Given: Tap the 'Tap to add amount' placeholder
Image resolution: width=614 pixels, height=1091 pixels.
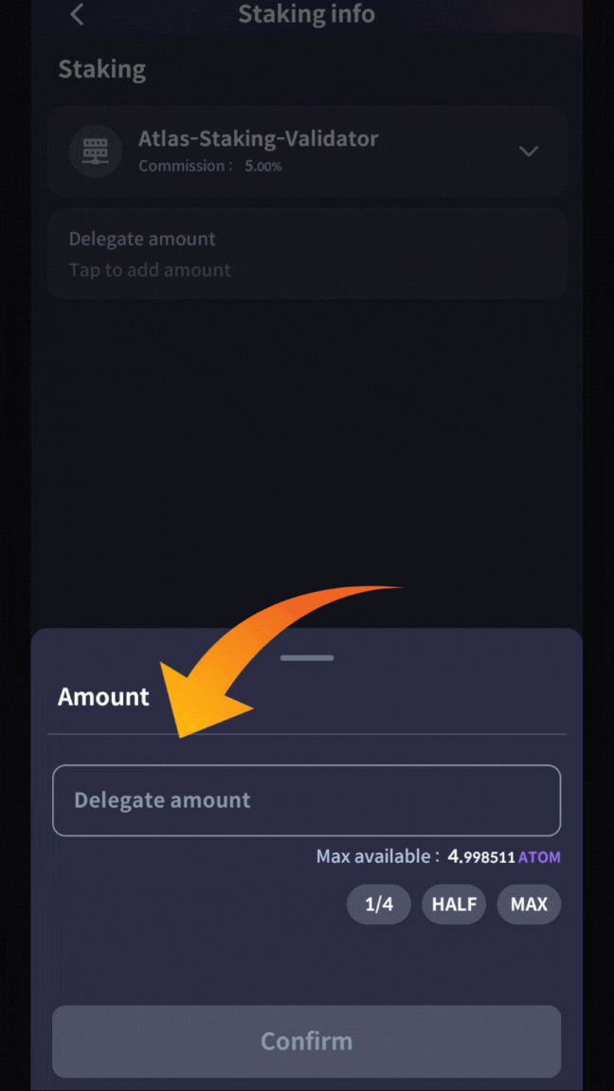Looking at the screenshot, I should tap(150, 270).
